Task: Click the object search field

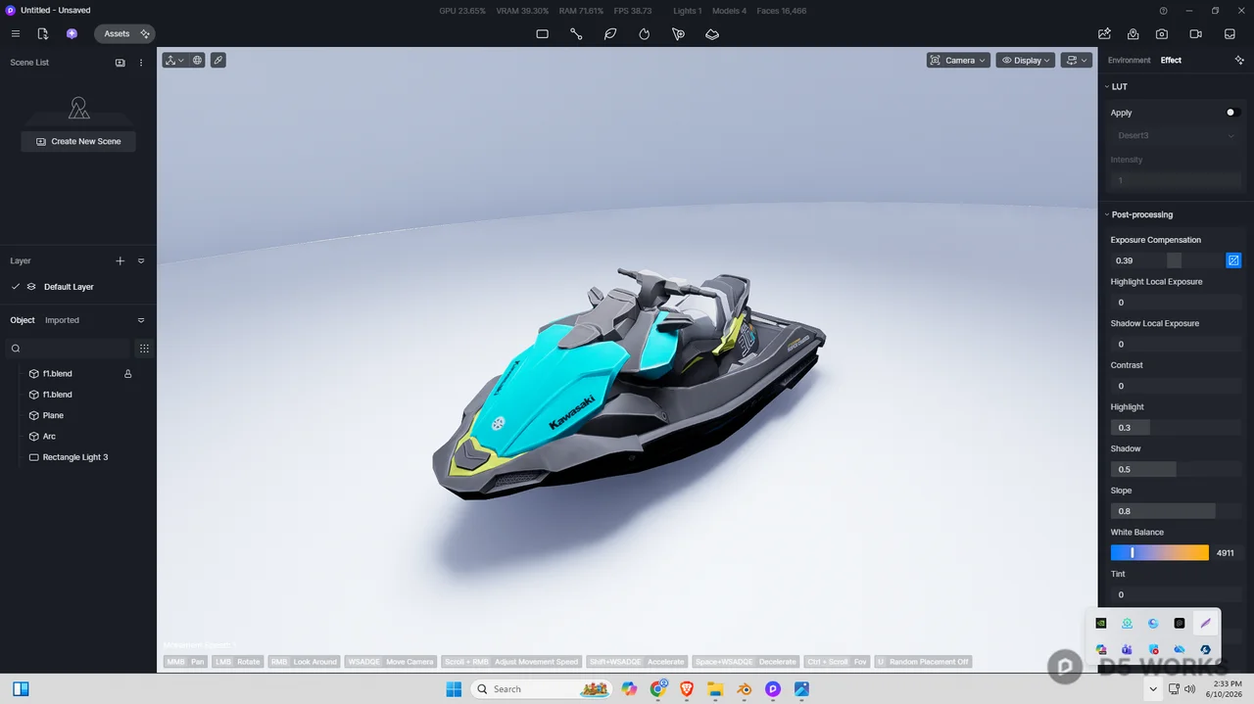Action: (x=69, y=349)
